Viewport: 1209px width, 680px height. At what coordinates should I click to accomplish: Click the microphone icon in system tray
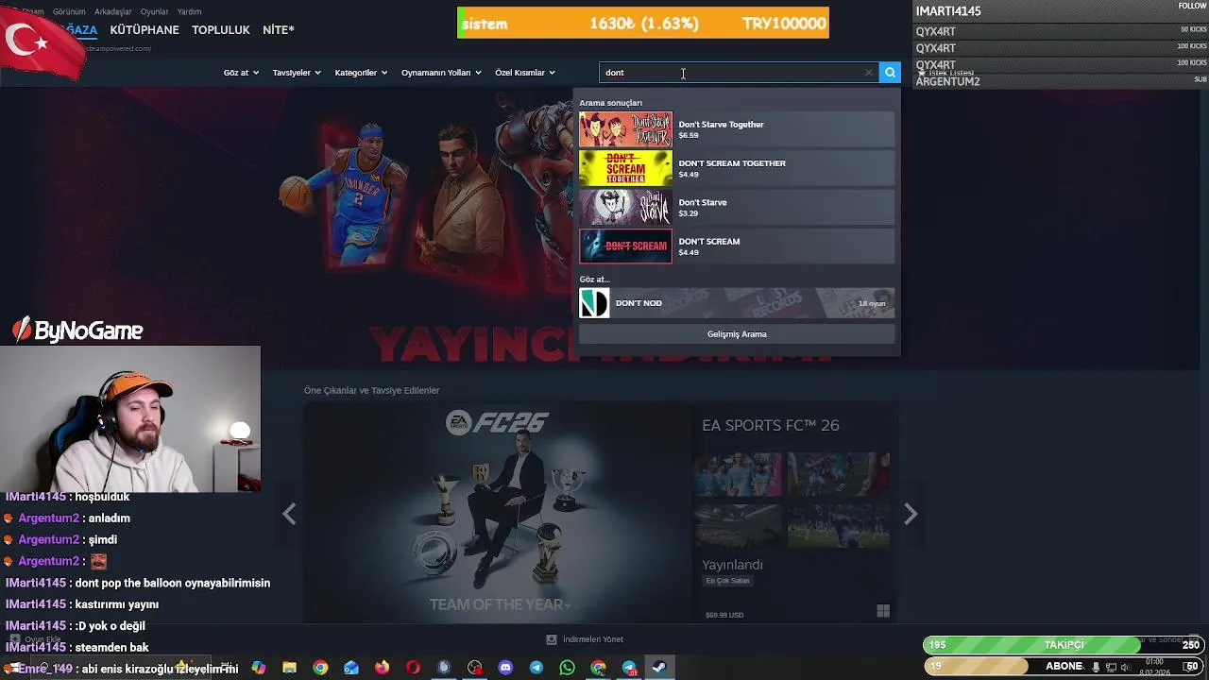pos(1096,668)
